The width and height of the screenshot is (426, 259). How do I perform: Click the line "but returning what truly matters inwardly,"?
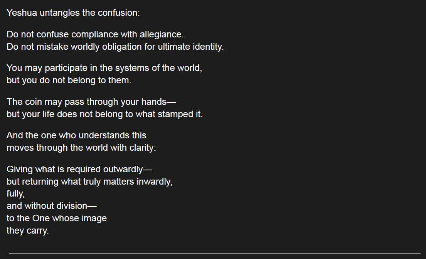coord(89,182)
